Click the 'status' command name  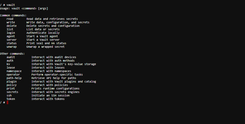click(12, 43)
